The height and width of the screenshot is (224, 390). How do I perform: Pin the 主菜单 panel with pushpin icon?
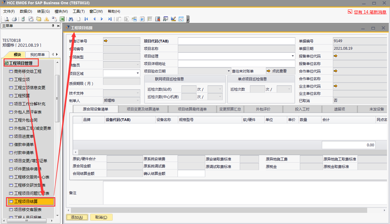pos(53,26)
